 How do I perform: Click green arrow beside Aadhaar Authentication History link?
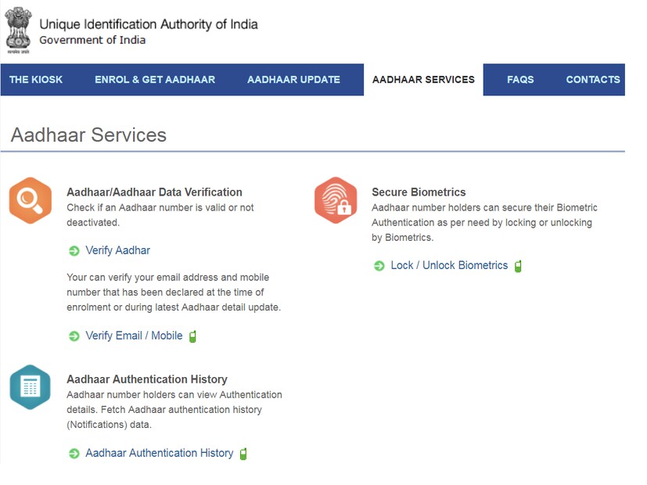click(x=74, y=454)
